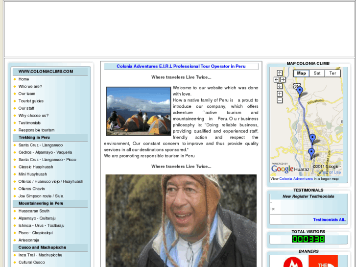Pan the map right with the arrow
The height and width of the screenshot is (267, 356).
pos(283,79)
